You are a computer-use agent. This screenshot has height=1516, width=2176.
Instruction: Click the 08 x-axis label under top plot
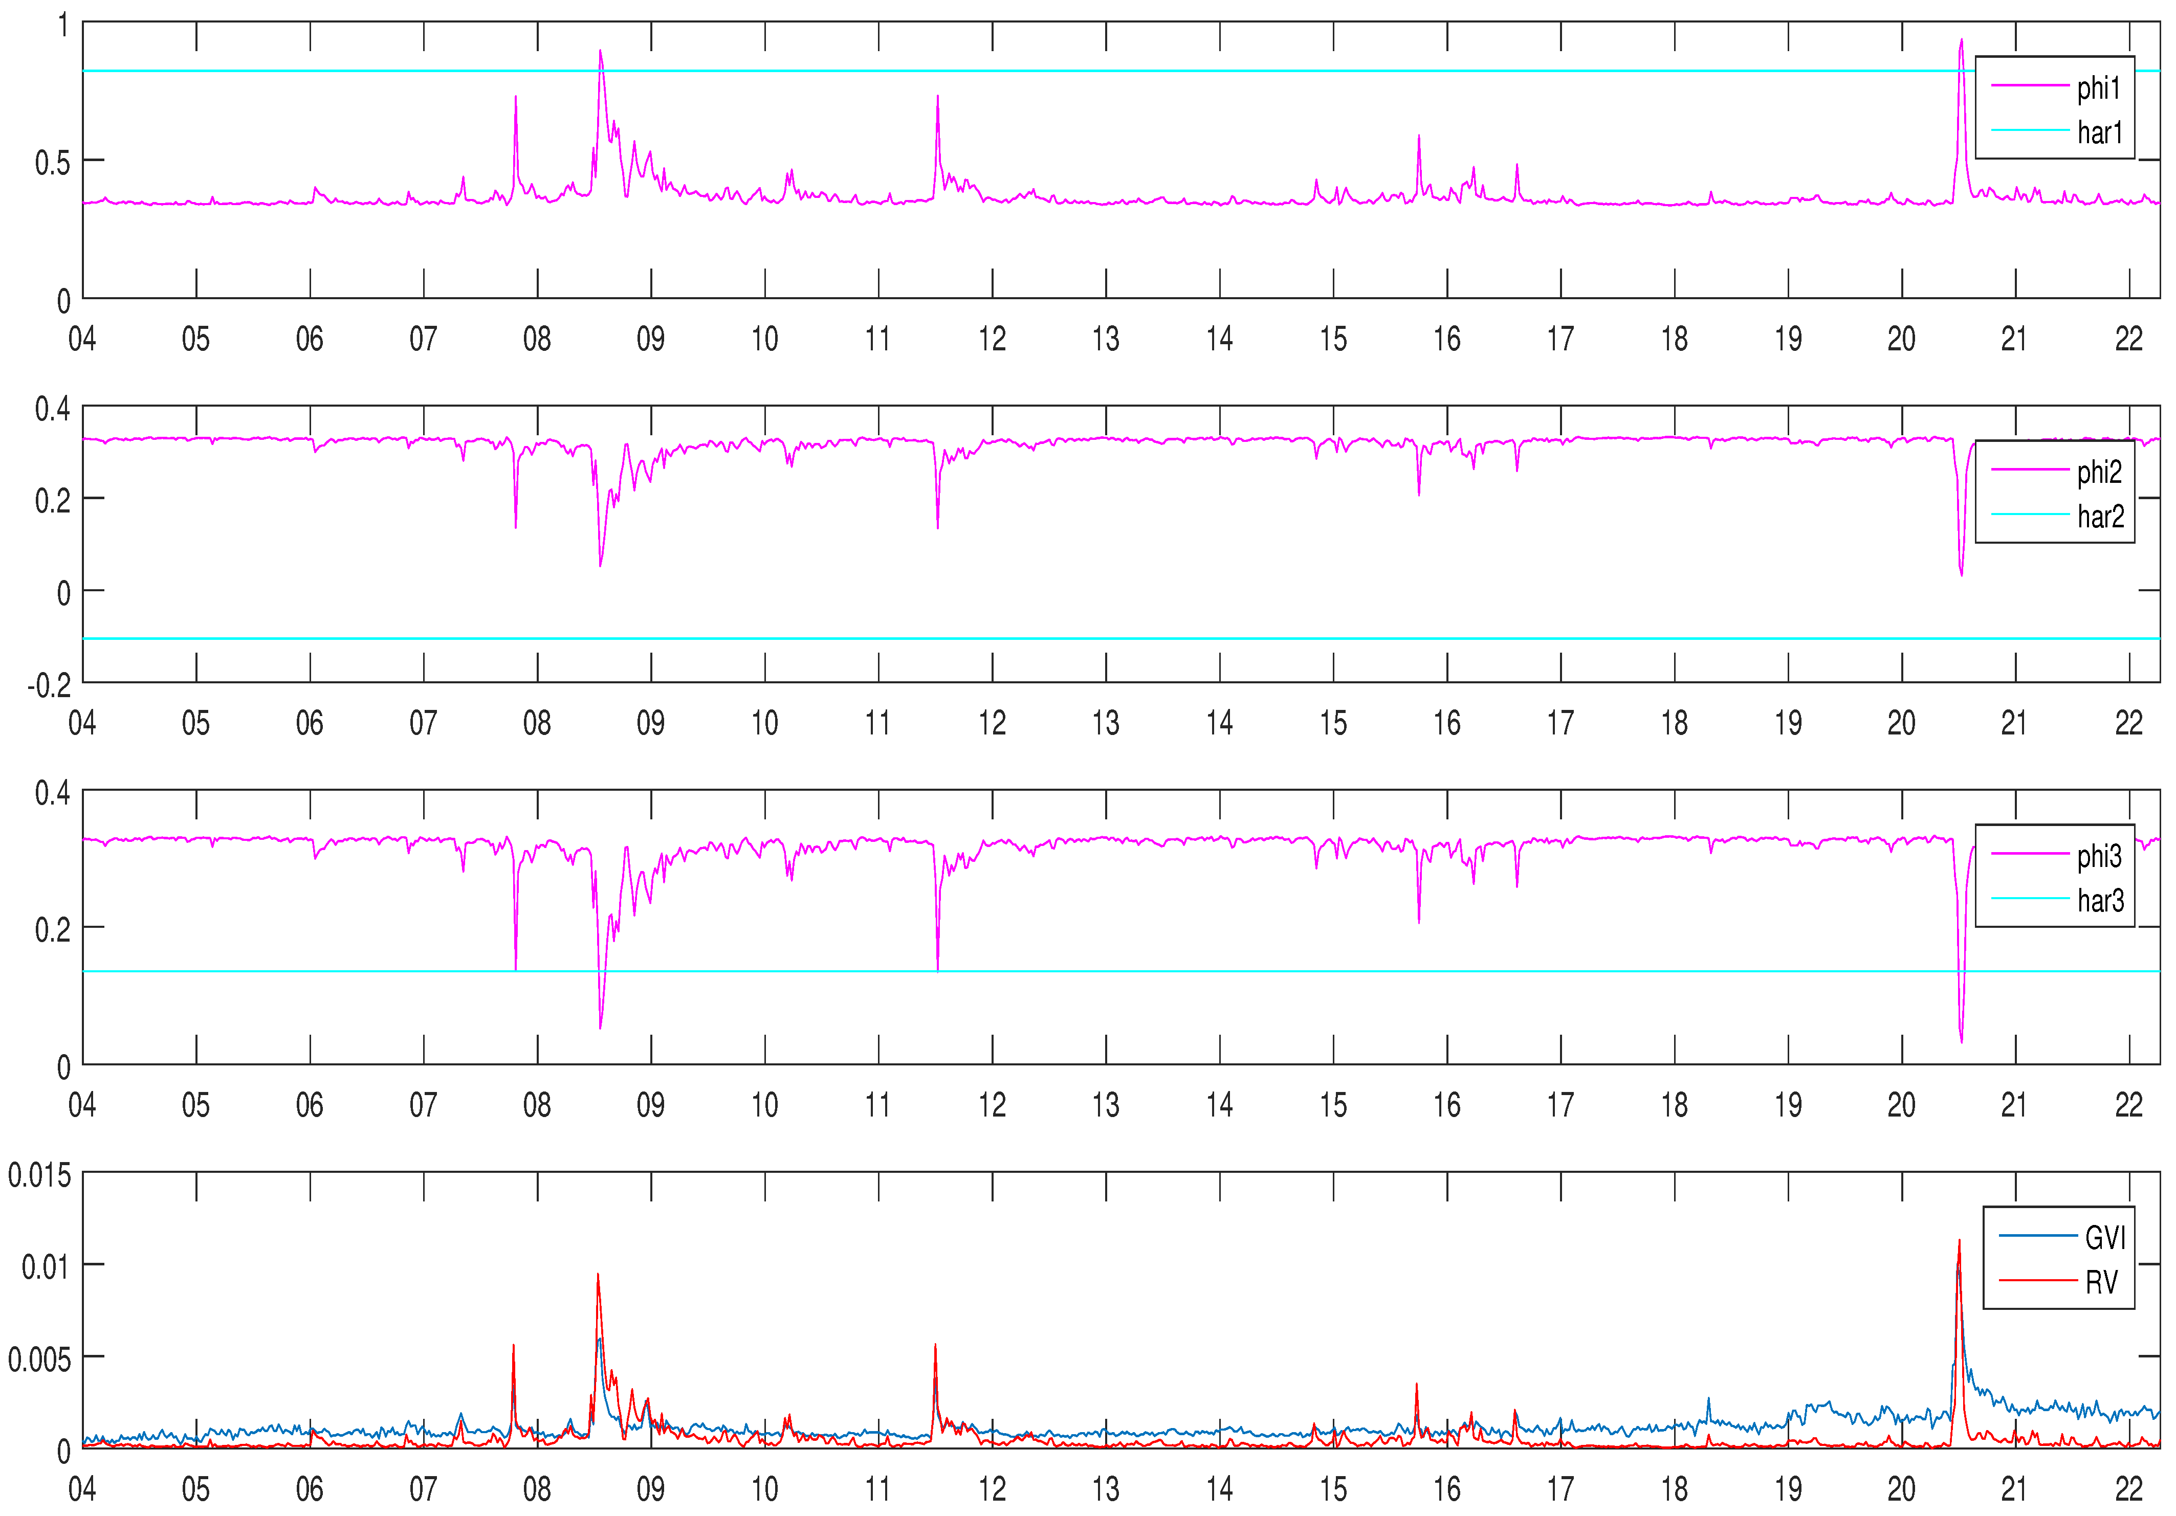click(x=536, y=339)
